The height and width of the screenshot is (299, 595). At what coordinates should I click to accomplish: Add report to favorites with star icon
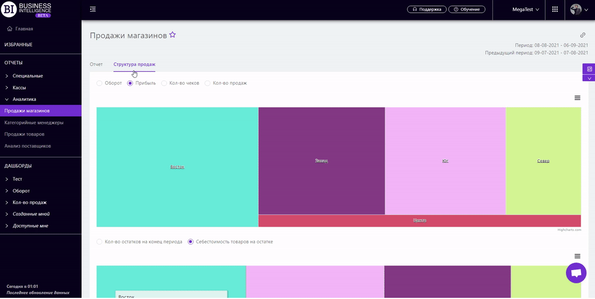(173, 35)
